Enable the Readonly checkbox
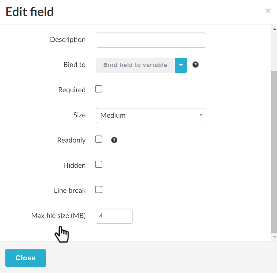Viewport: 277px width, 273px height. tap(99, 140)
